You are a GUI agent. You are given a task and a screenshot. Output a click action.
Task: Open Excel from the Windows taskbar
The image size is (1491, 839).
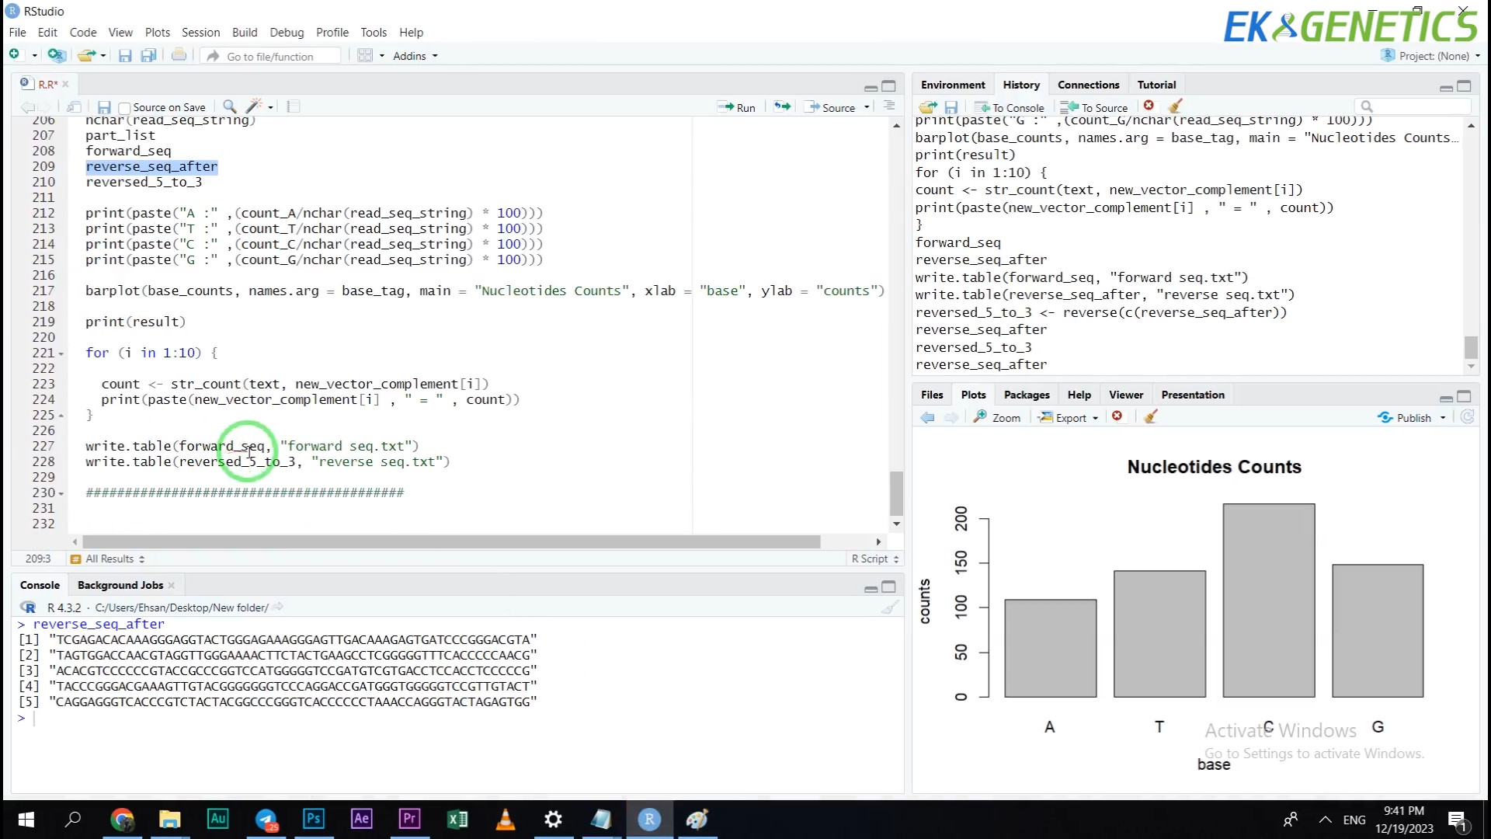[457, 819]
